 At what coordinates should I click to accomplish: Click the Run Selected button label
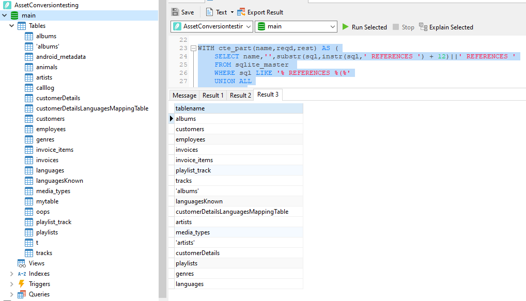click(x=369, y=27)
